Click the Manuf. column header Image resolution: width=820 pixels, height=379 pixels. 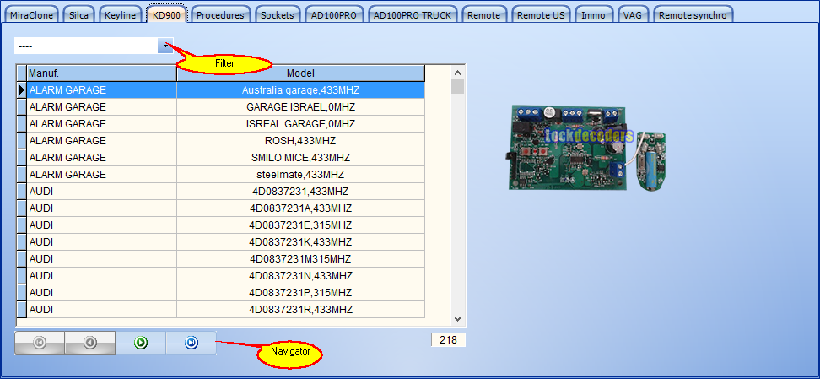pyautogui.click(x=101, y=73)
